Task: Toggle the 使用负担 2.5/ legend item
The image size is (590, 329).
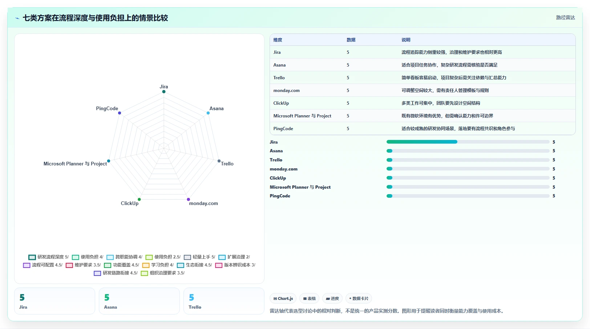Action: pos(163,257)
